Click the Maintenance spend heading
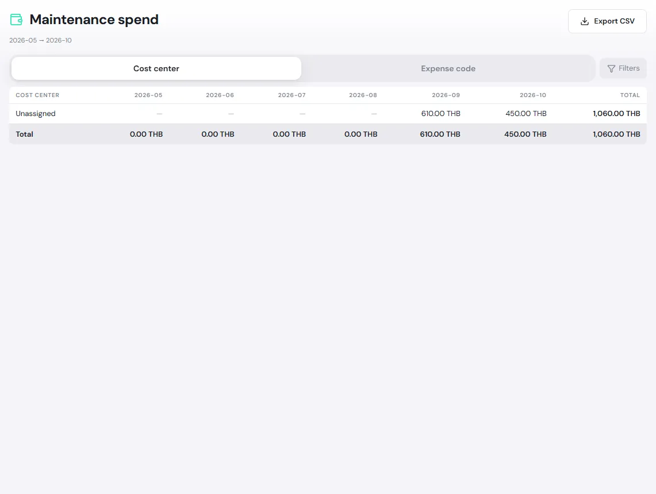The width and height of the screenshot is (656, 494). 94,20
